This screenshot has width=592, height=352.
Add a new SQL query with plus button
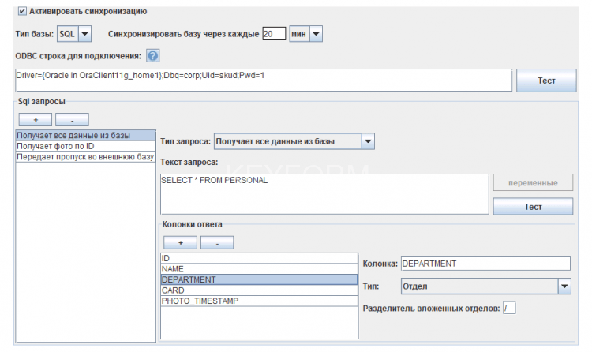click(x=35, y=119)
